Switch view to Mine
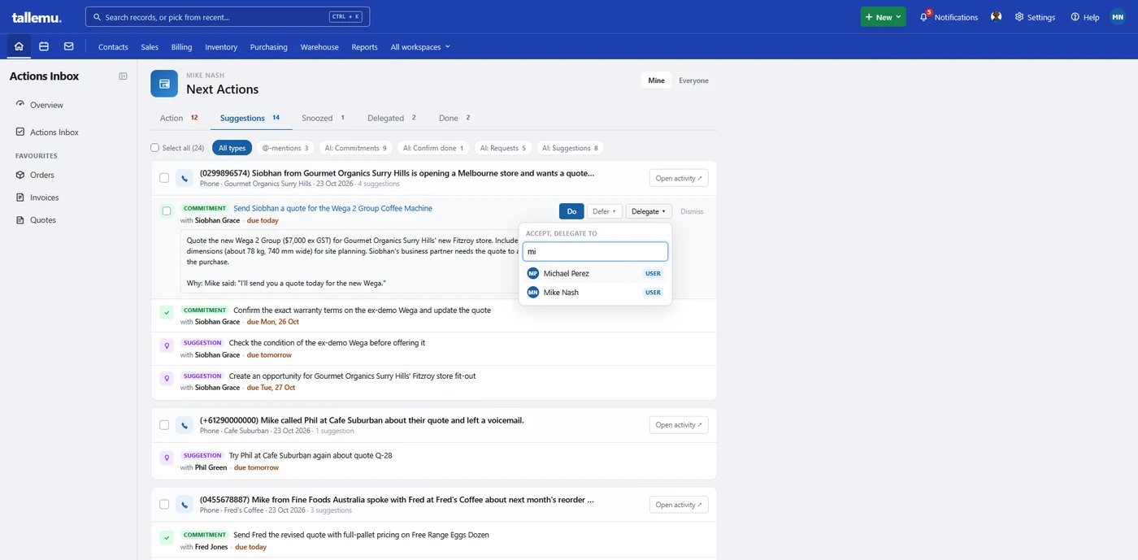 coord(656,80)
